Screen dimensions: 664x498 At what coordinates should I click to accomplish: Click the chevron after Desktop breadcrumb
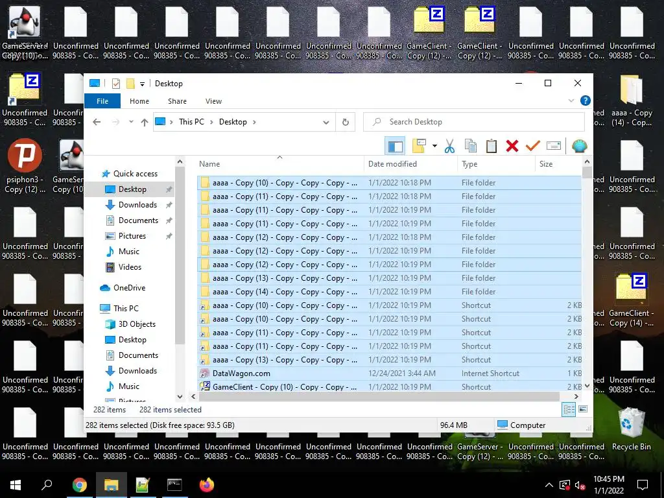coord(254,122)
